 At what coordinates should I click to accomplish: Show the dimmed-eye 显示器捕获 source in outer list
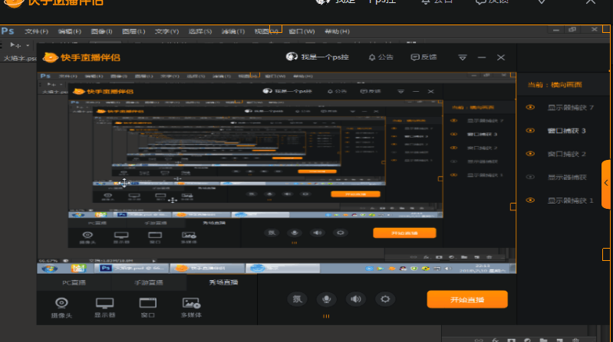[530, 177]
